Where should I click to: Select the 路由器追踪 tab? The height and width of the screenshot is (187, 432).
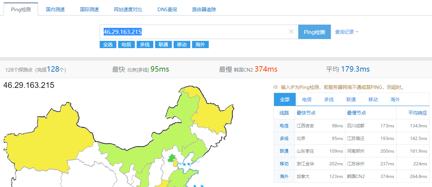[x=204, y=9]
